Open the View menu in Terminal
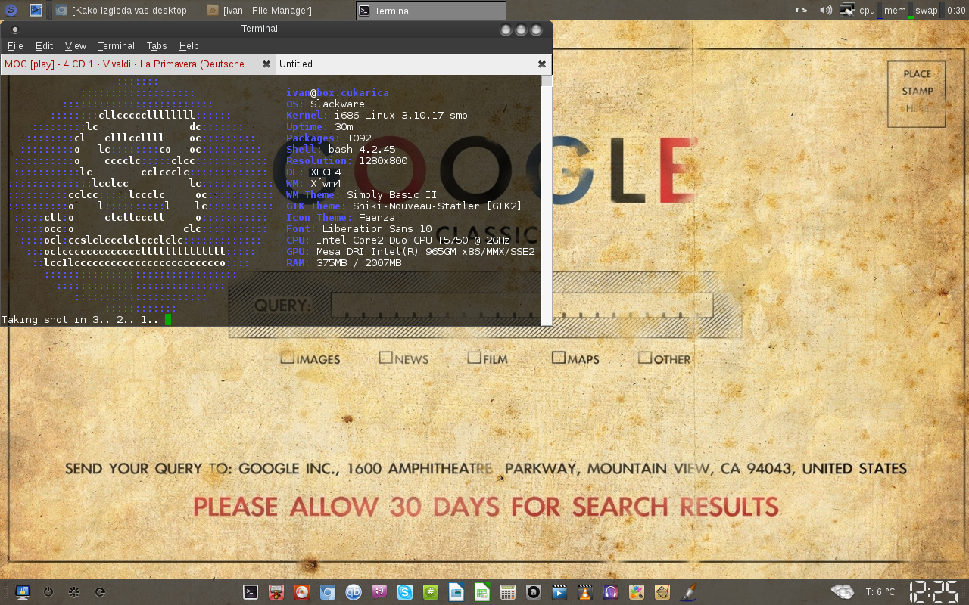Image resolution: width=969 pixels, height=605 pixels. coord(76,46)
